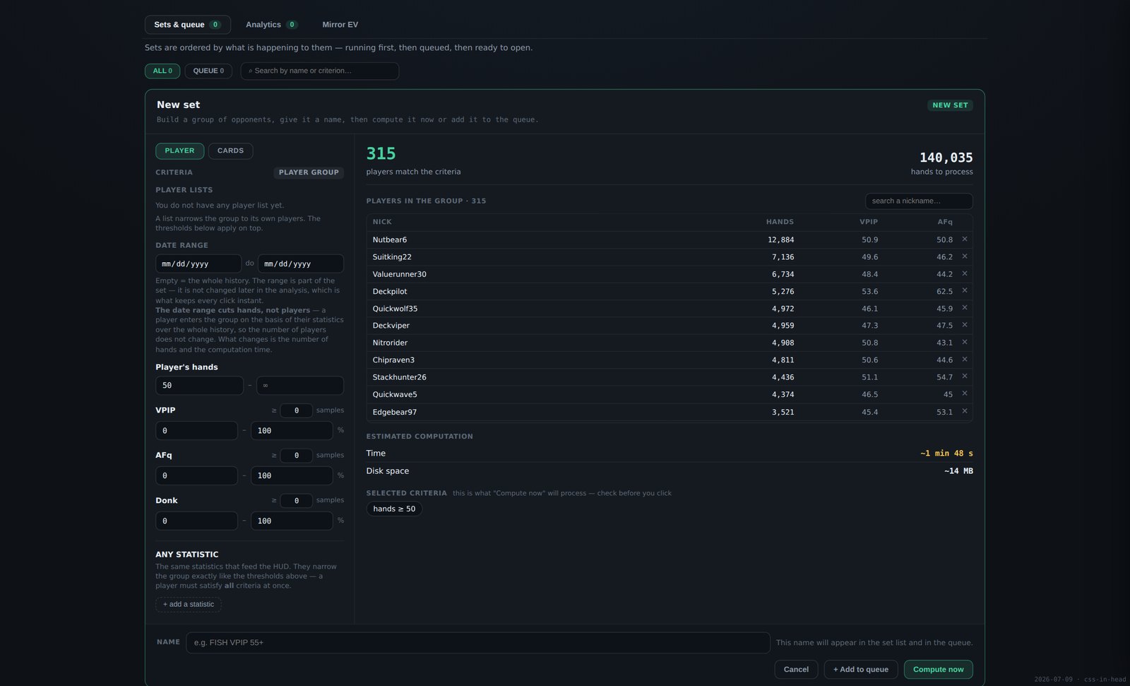Focus the set NAME input field
1130x686 pixels.
click(478, 642)
